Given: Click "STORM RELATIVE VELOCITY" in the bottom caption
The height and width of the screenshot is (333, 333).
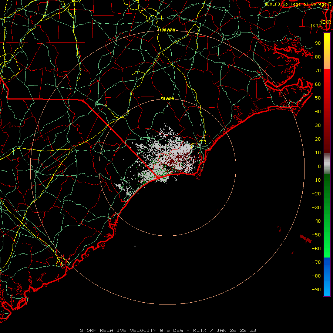Looking at the screenshot, I should click(x=118, y=330).
